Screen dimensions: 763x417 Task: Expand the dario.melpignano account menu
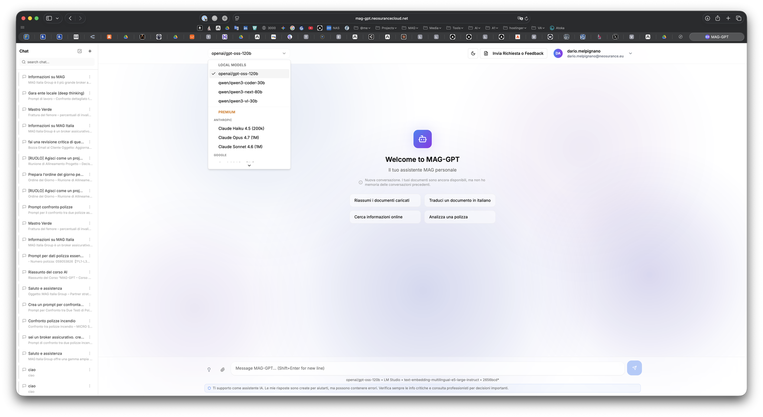[630, 53]
